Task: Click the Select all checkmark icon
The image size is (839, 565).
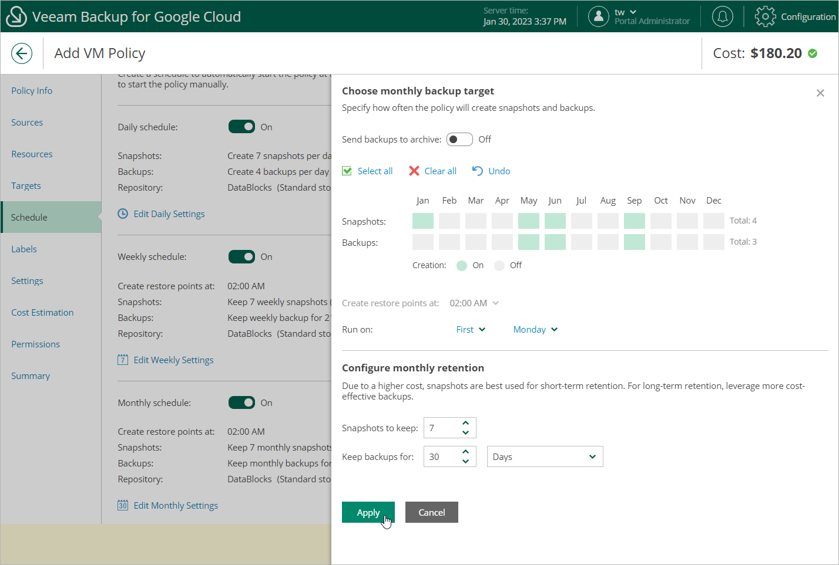Action: click(x=347, y=171)
